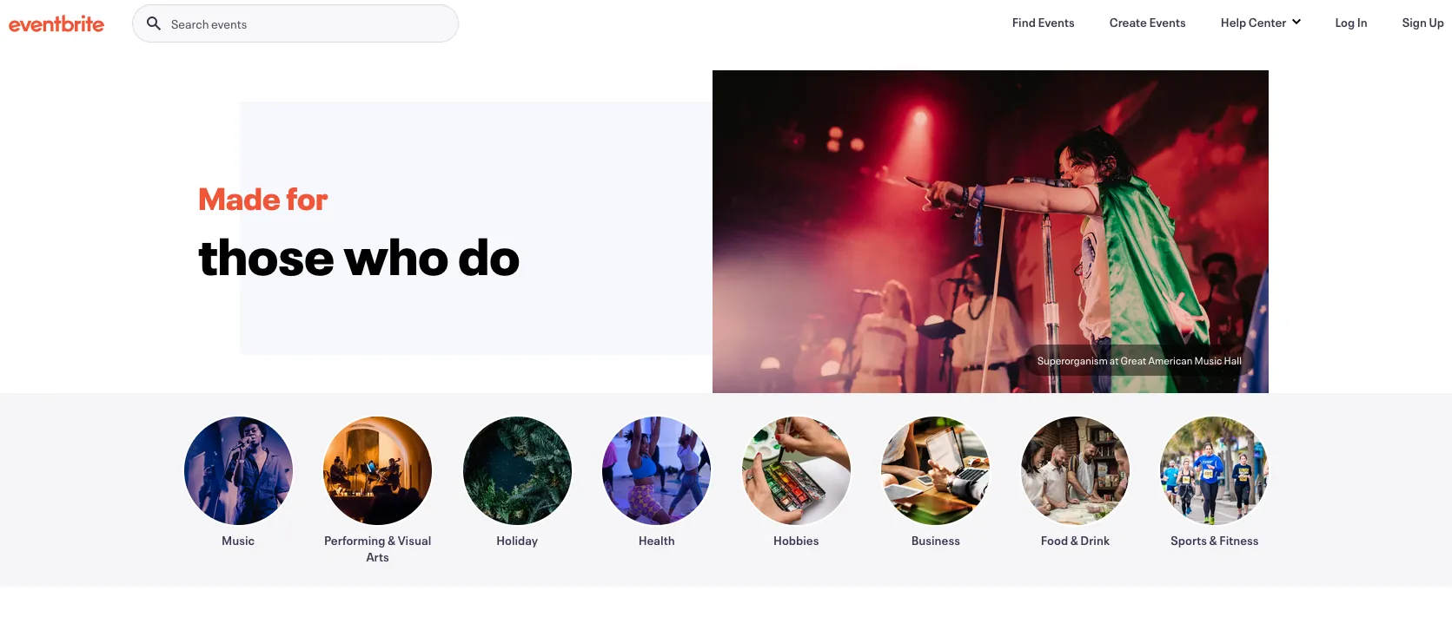Click the Help Center chevron arrow
The image size is (1452, 617).
(x=1296, y=23)
